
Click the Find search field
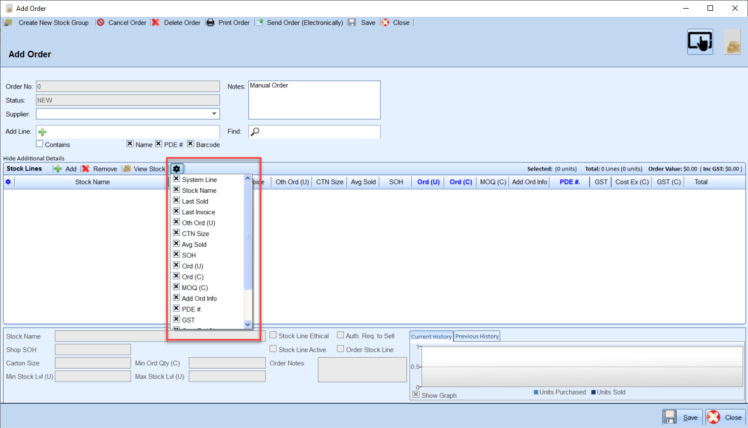pos(314,132)
